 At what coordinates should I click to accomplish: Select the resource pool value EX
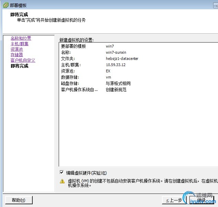[x=108, y=71]
